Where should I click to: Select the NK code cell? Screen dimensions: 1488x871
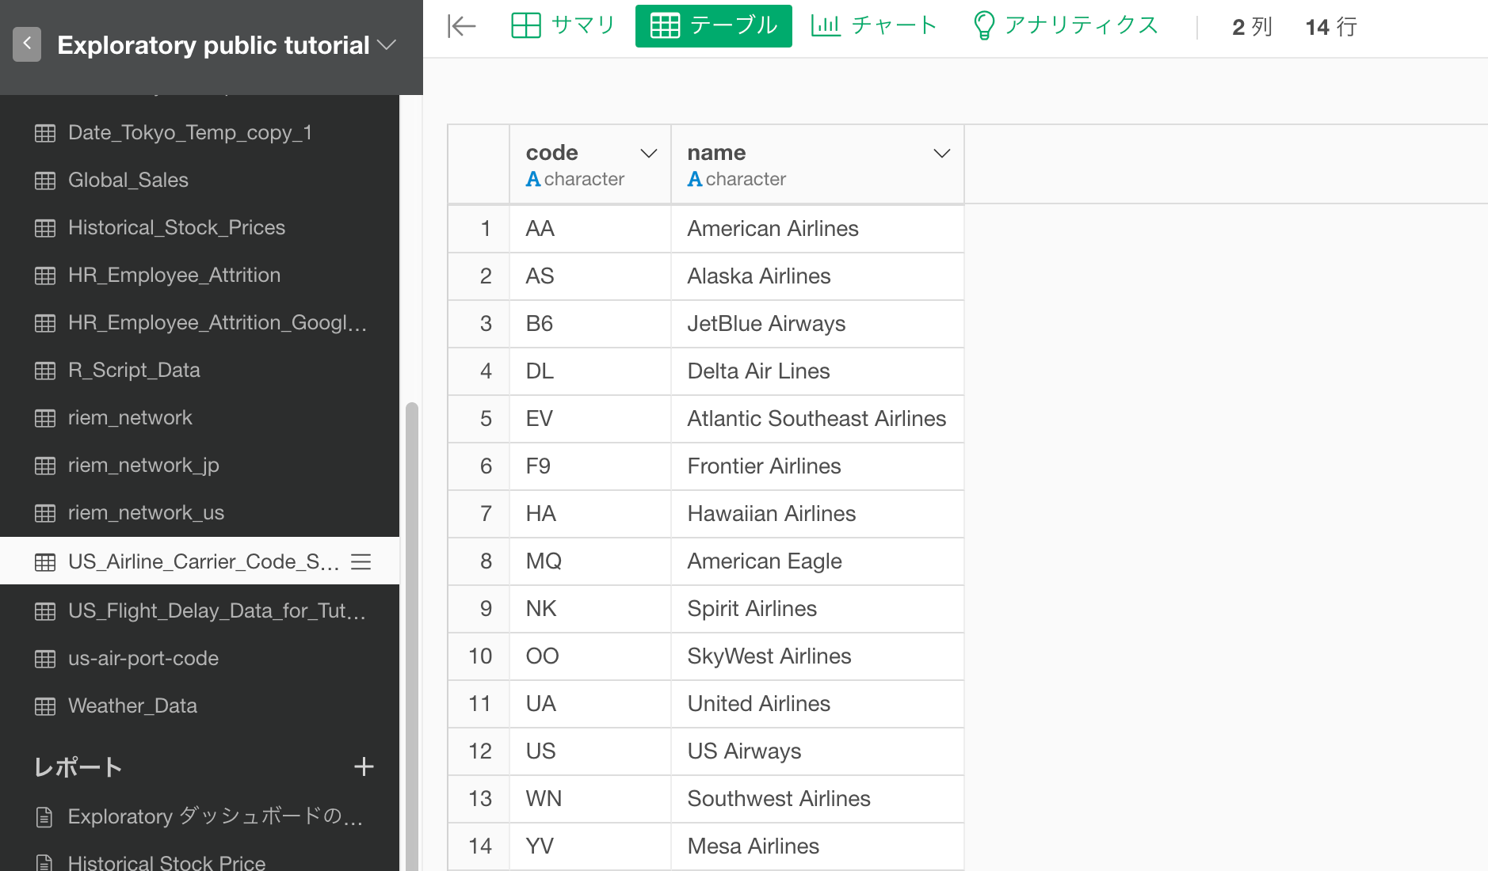[x=590, y=609]
